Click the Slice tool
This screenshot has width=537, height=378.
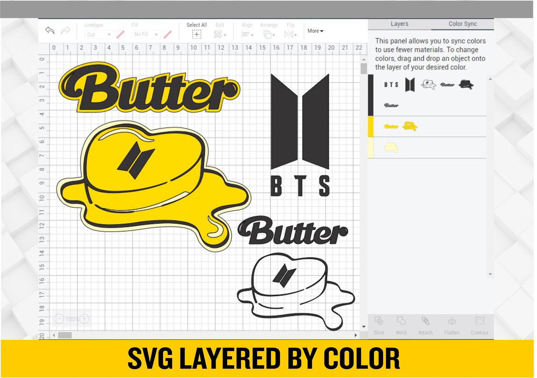click(x=379, y=326)
